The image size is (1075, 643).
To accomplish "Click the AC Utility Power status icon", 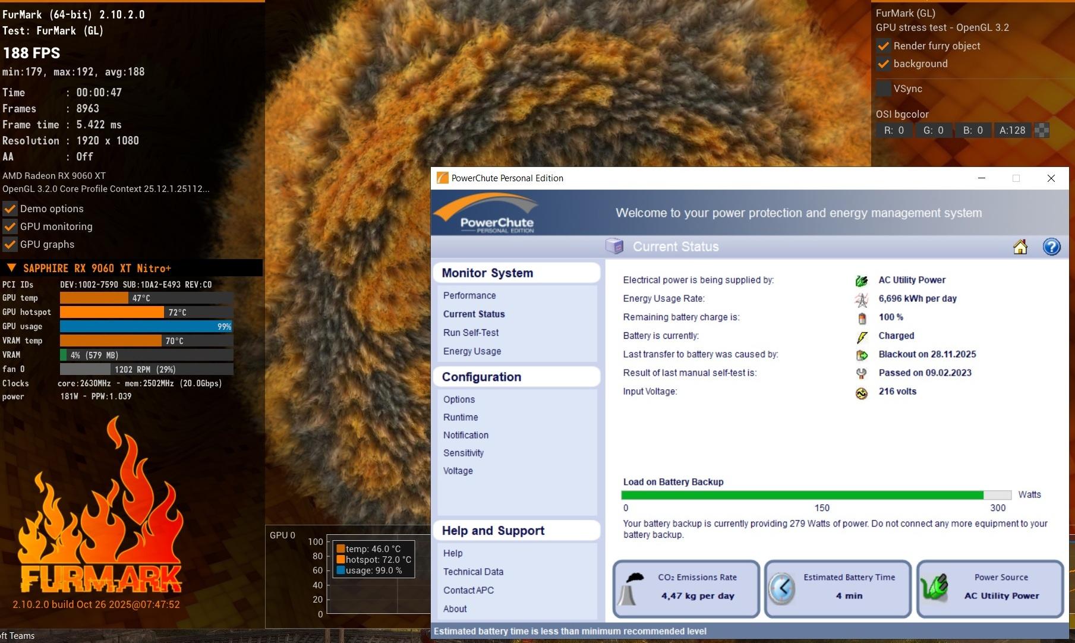I will [x=861, y=280].
